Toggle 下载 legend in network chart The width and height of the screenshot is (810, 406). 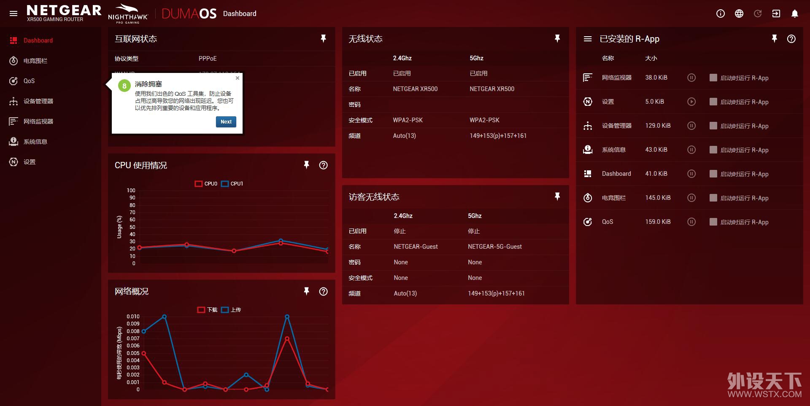point(207,310)
